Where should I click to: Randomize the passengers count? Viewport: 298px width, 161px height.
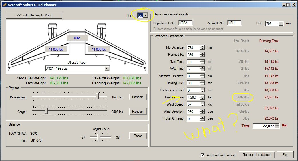click(x=138, y=97)
